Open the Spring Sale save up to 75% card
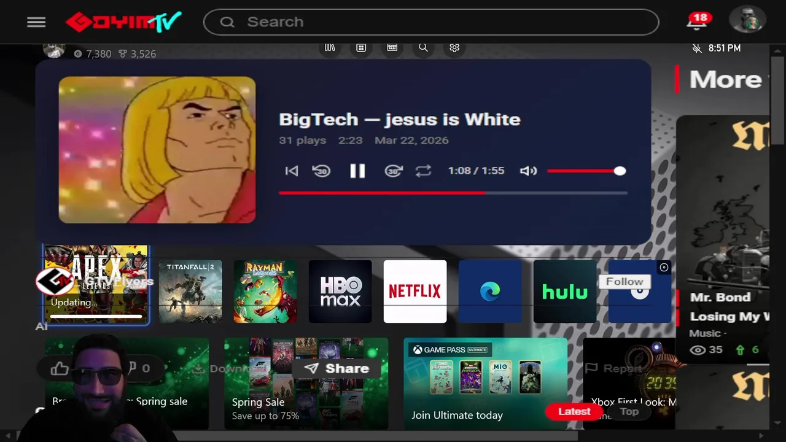Image resolution: width=786 pixels, height=442 pixels. tap(306, 383)
